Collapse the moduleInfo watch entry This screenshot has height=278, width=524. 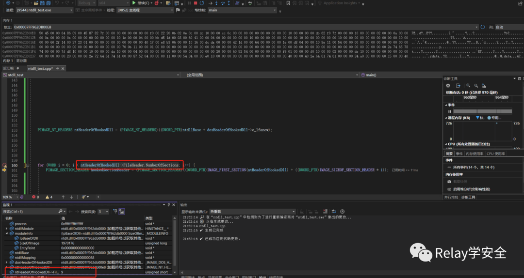[x=6, y=233]
